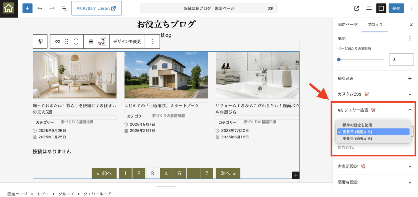Image resolution: width=418 pixels, height=197 pixels.
Task: Undo the last change
Action: tap(40, 8)
